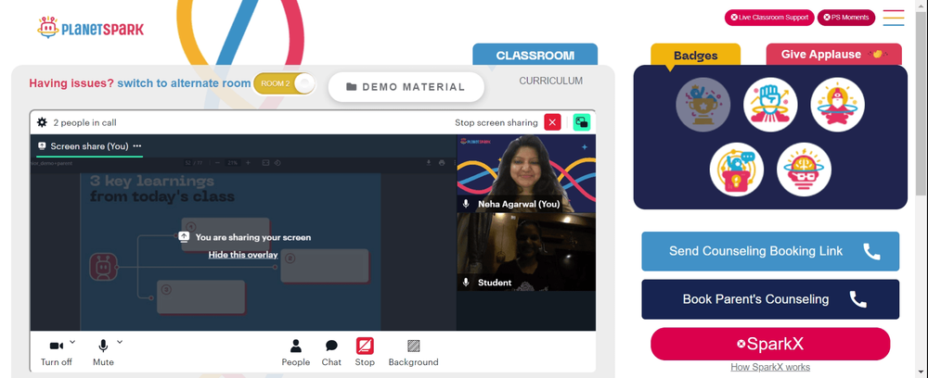The width and height of the screenshot is (928, 378).
Task: Award the raised fist badge
Action: (770, 105)
